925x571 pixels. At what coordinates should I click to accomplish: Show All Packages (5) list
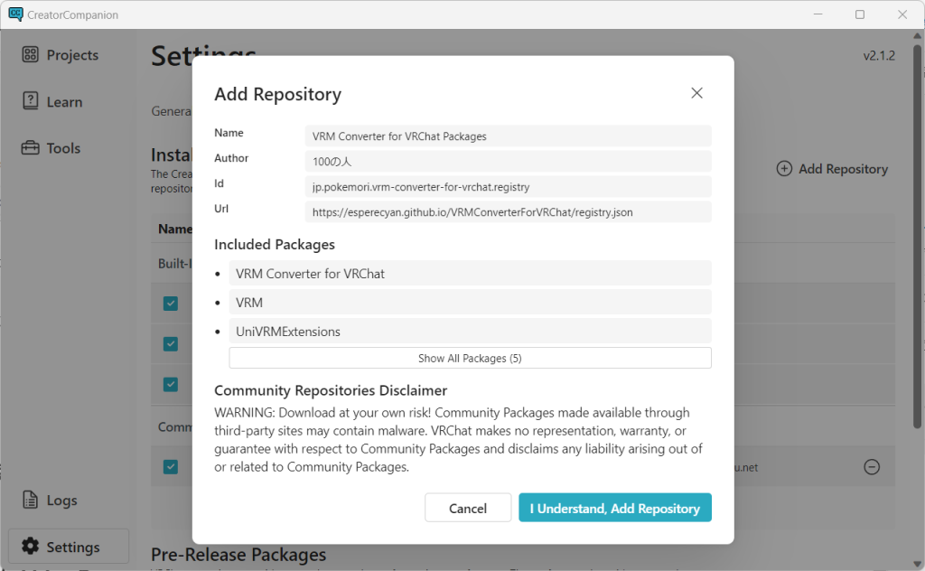470,358
